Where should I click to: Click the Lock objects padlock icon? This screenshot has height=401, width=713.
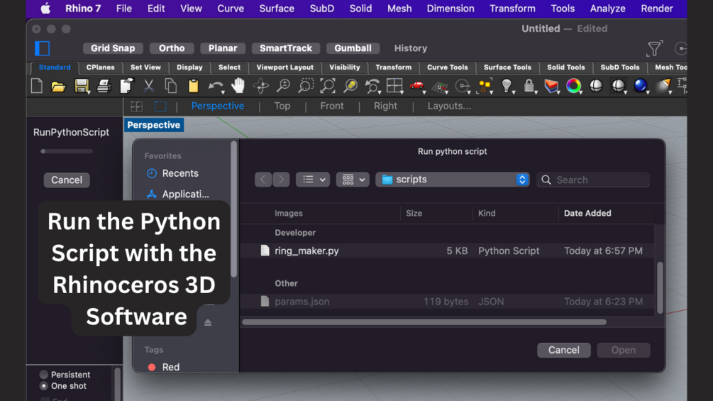pos(529,86)
